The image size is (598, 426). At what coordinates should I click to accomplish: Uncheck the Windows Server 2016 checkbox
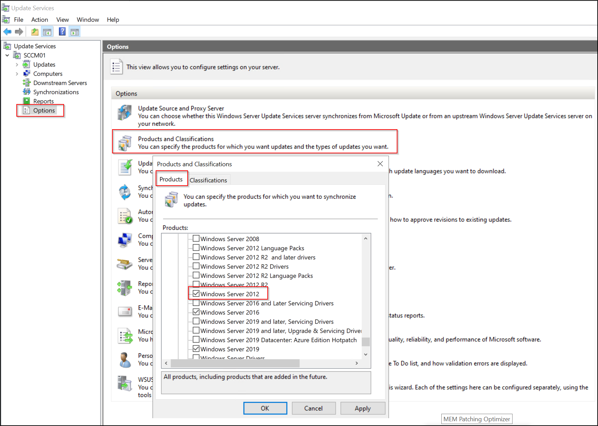pos(196,312)
